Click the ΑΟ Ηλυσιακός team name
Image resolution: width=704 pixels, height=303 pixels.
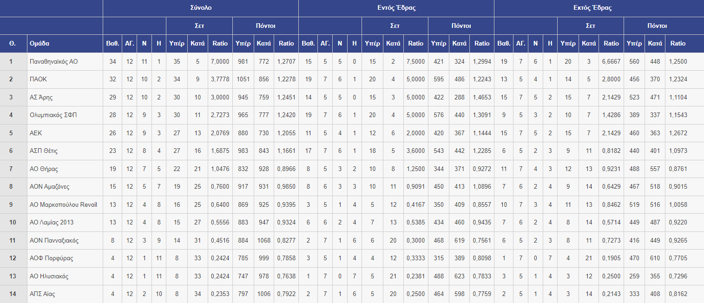click(x=49, y=276)
